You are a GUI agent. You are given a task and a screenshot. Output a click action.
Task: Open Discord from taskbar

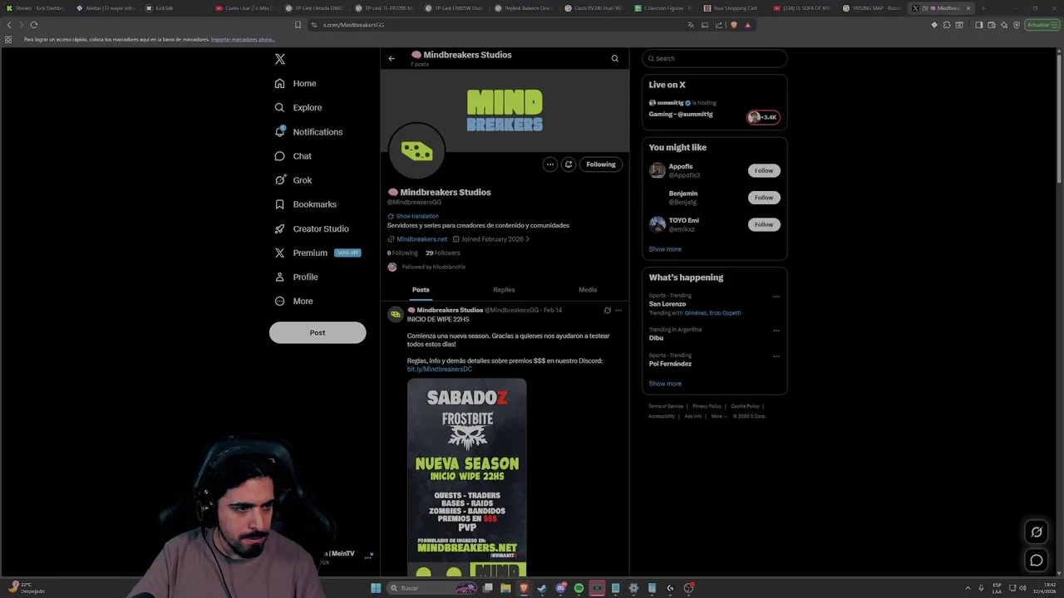pos(561,588)
